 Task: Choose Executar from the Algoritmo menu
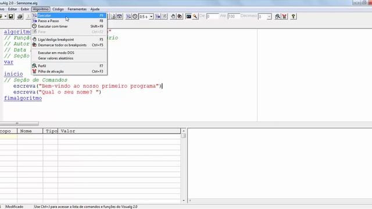coord(69,16)
